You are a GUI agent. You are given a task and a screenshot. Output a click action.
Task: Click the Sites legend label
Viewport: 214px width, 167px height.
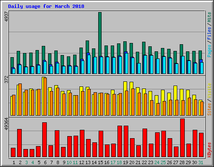pos(209,109)
